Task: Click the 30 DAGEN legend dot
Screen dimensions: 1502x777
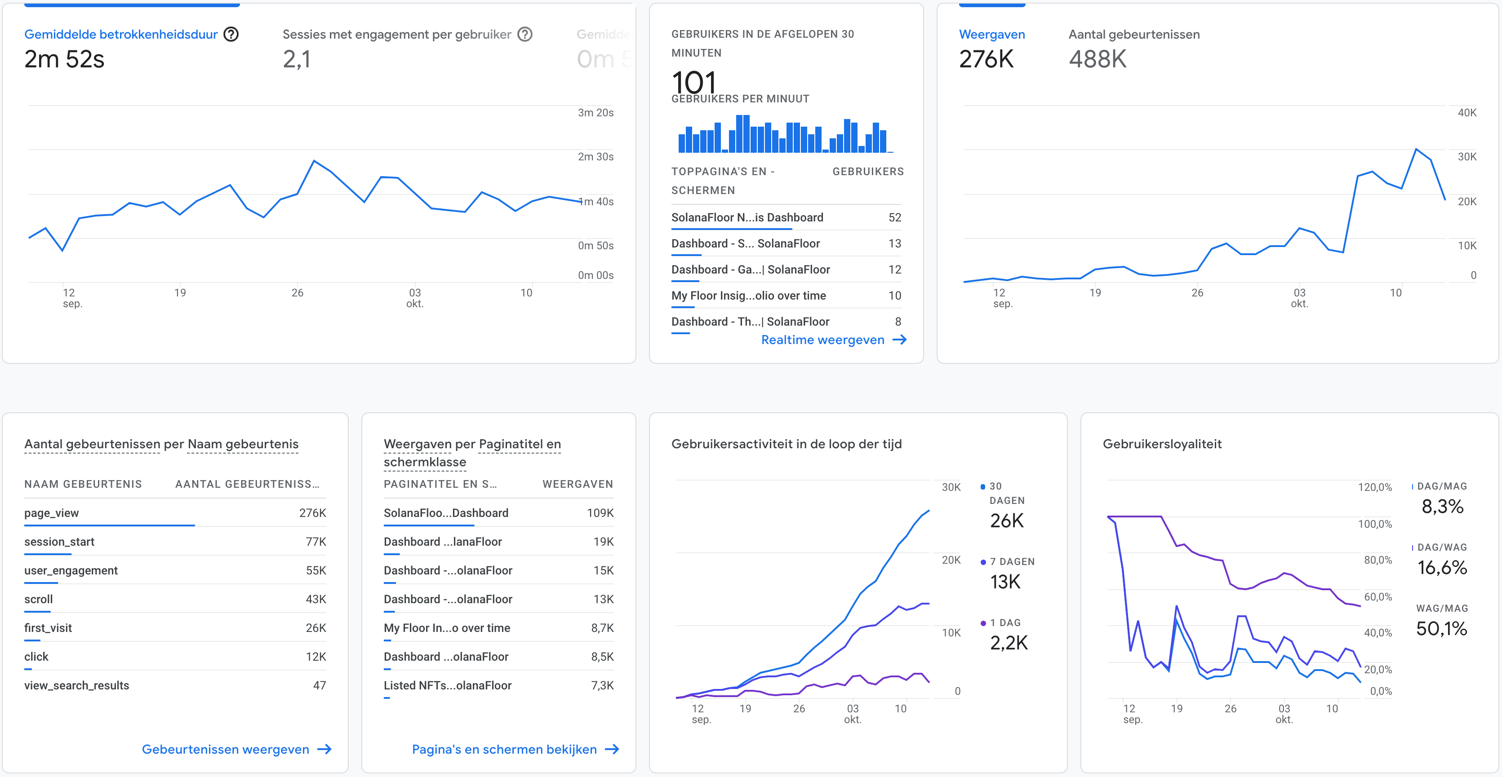Action: pyautogui.click(x=982, y=487)
